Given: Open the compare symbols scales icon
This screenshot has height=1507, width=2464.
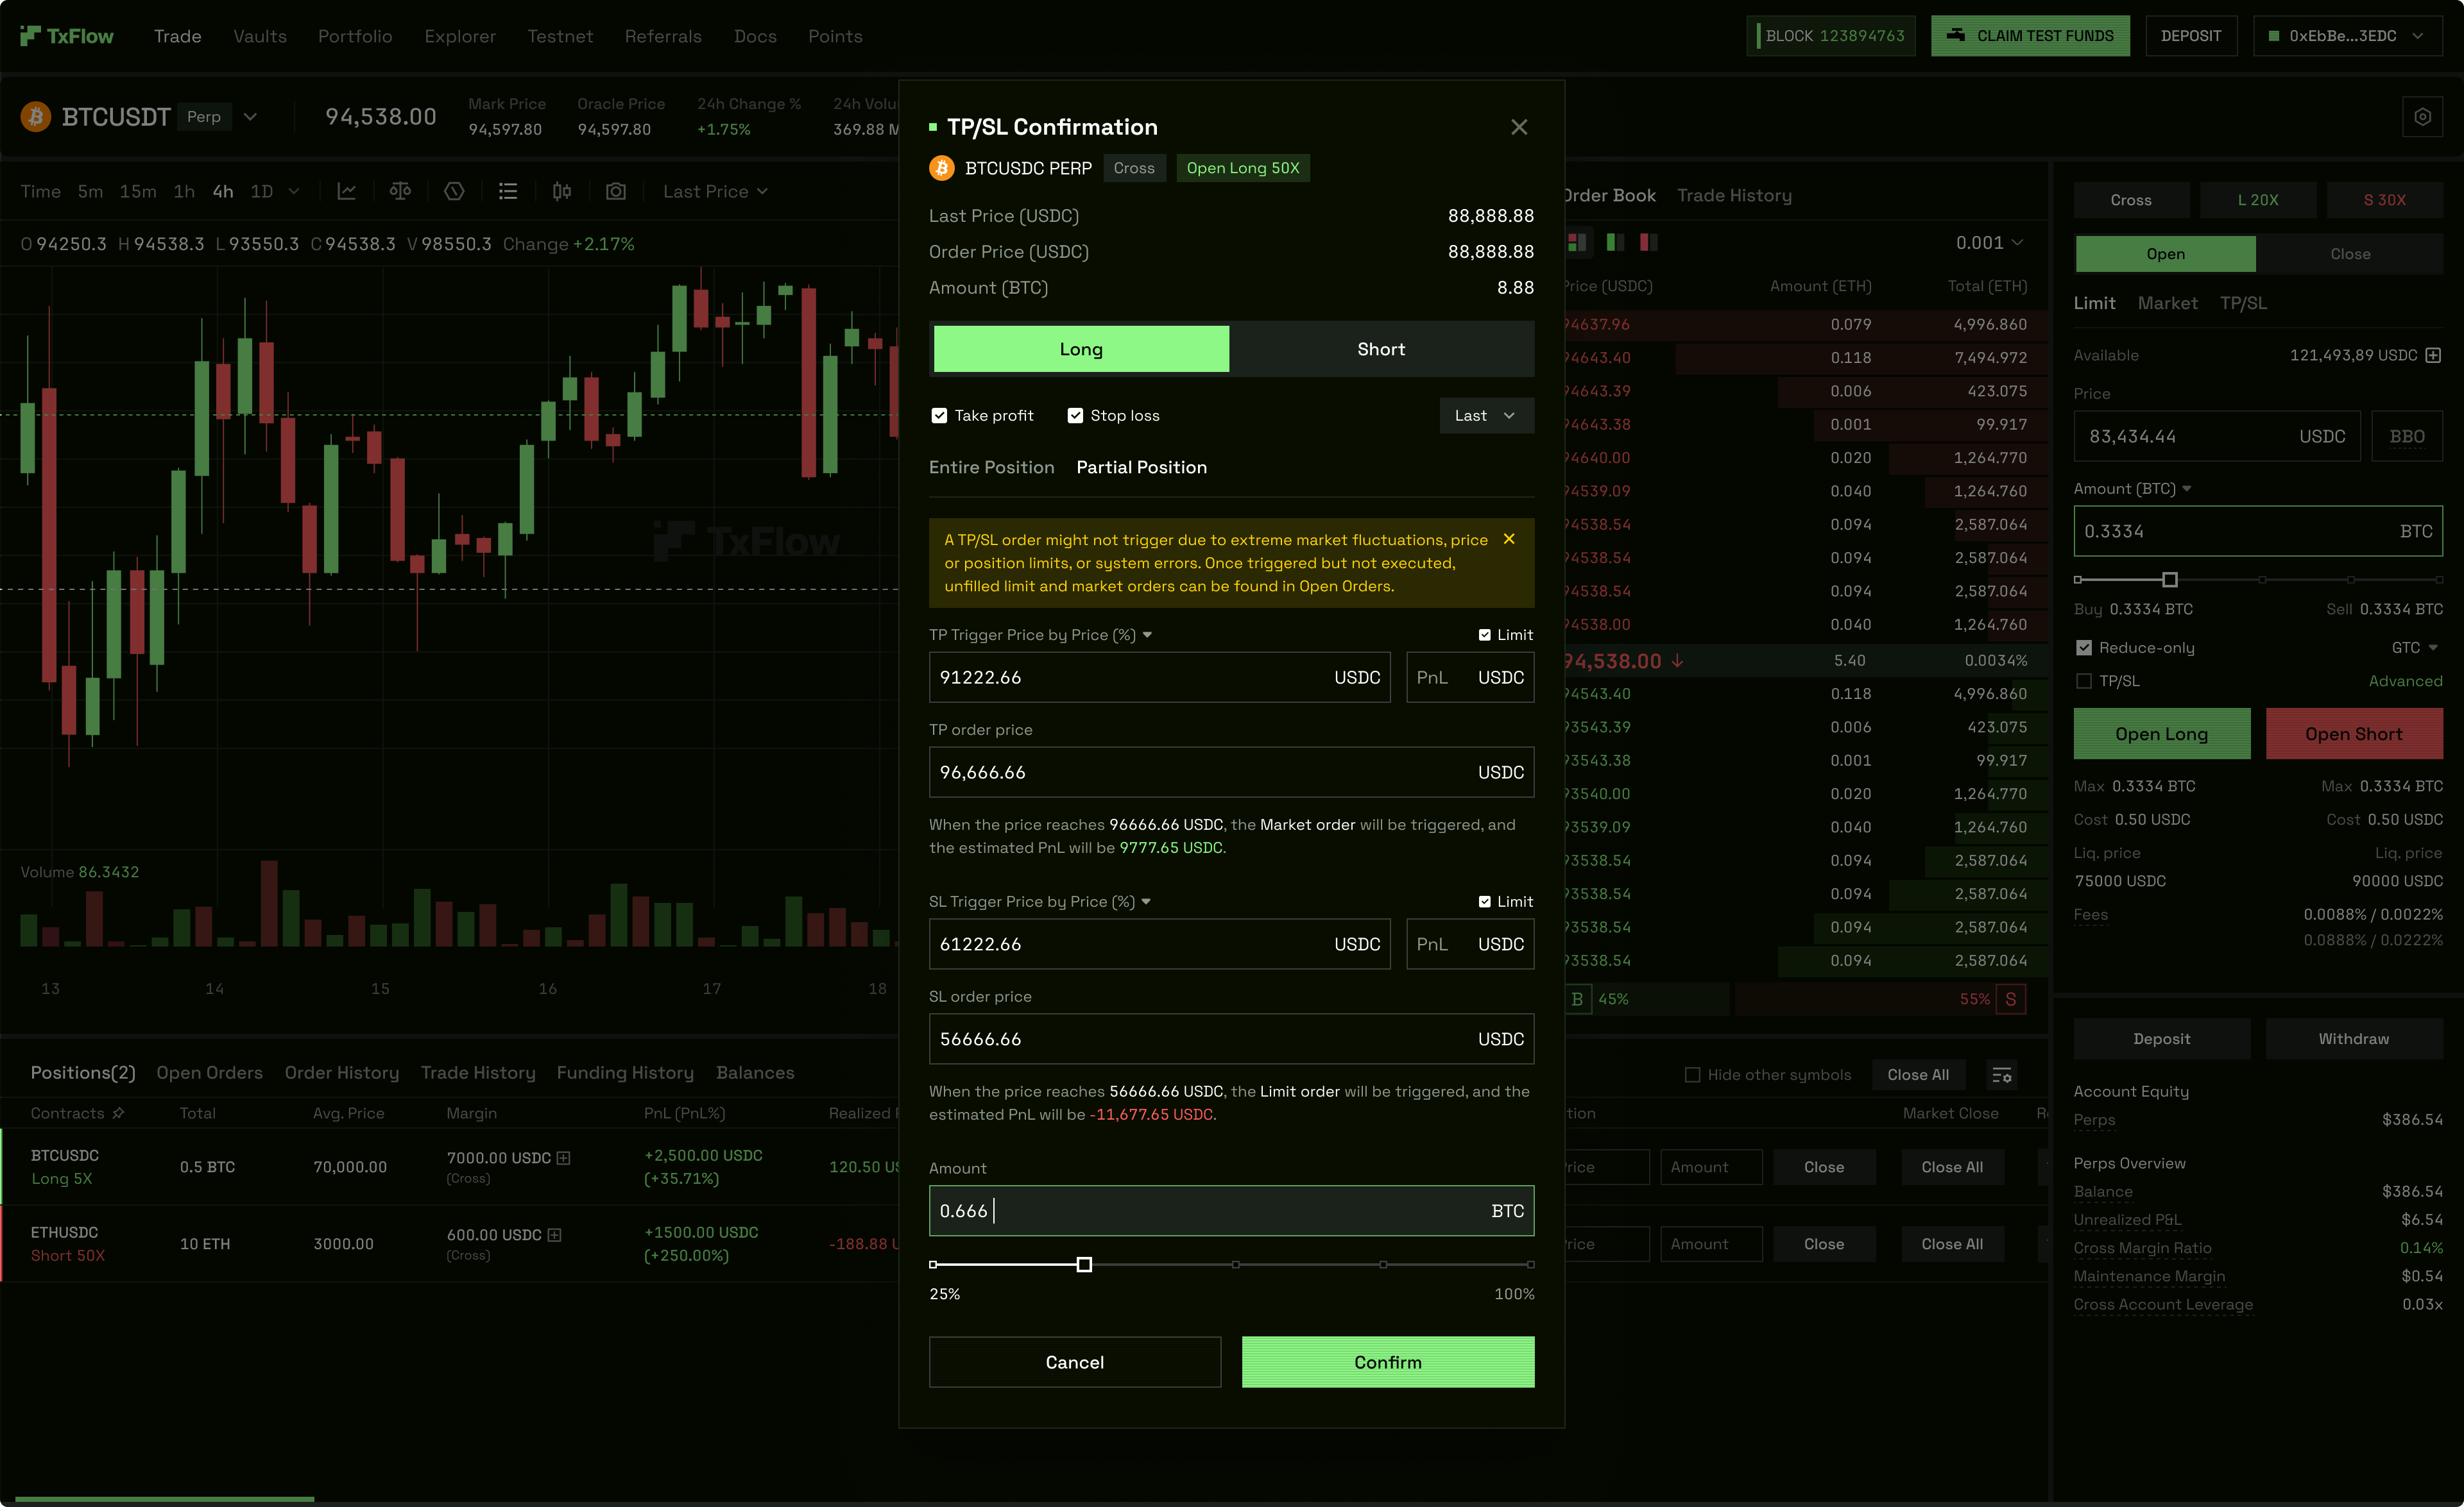Looking at the screenshot, I should click(400, 191).
